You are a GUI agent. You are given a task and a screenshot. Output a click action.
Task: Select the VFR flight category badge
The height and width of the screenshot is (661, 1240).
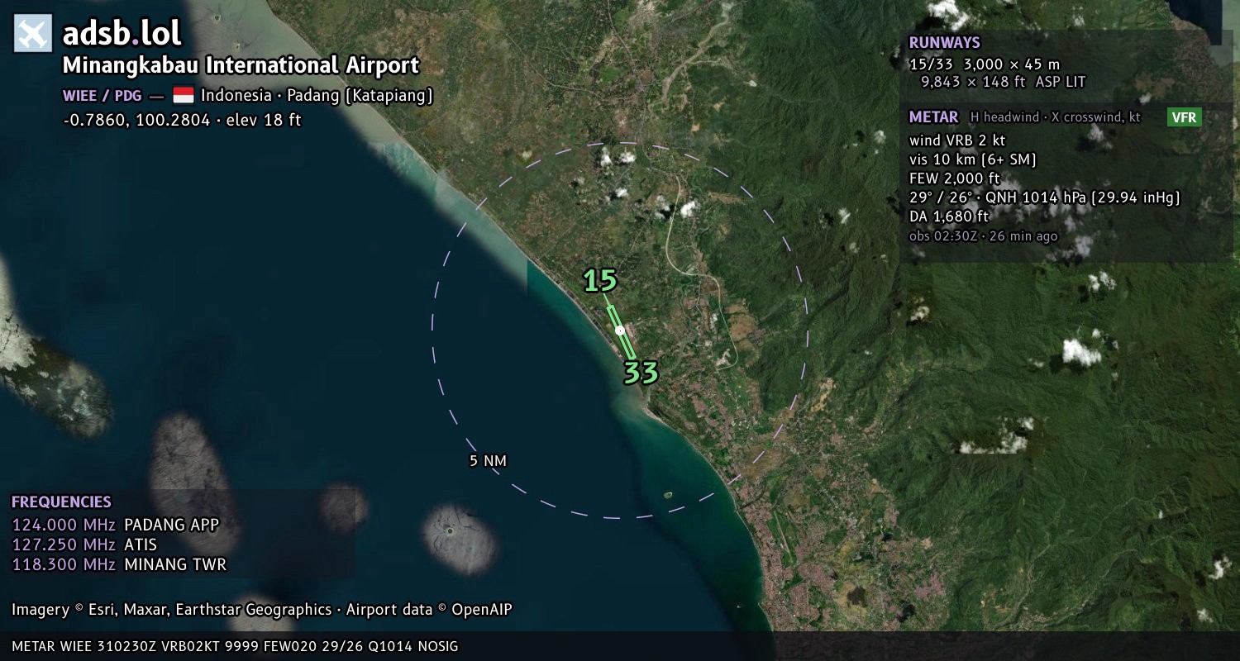pyautogui.click(x=1184, y=117)
